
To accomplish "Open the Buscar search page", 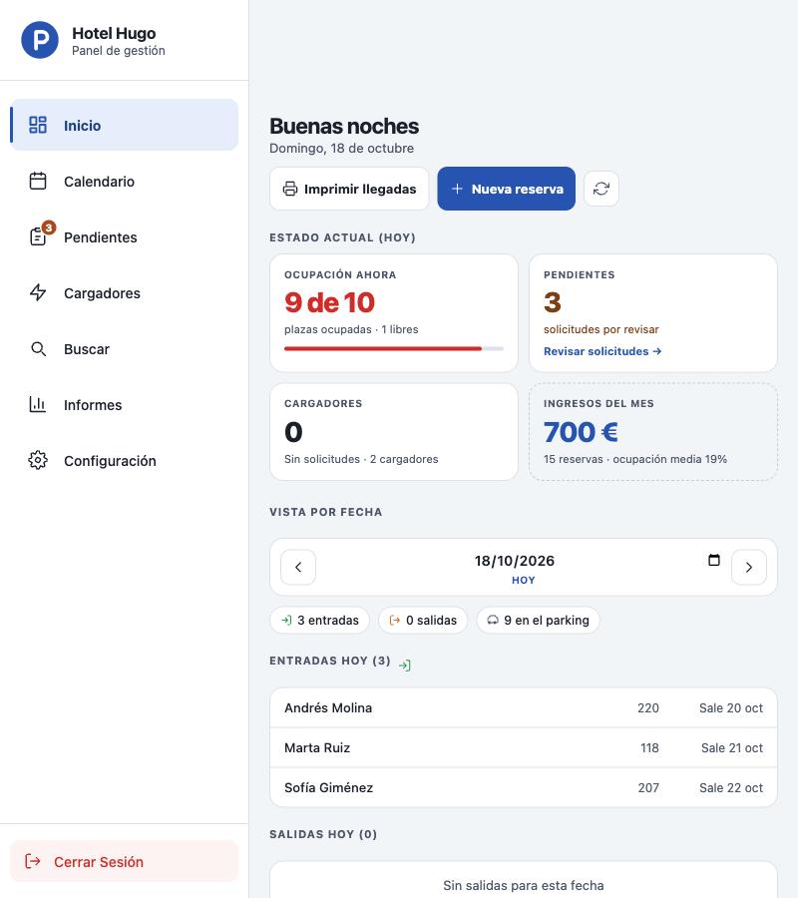I will [x=125, y=349].
